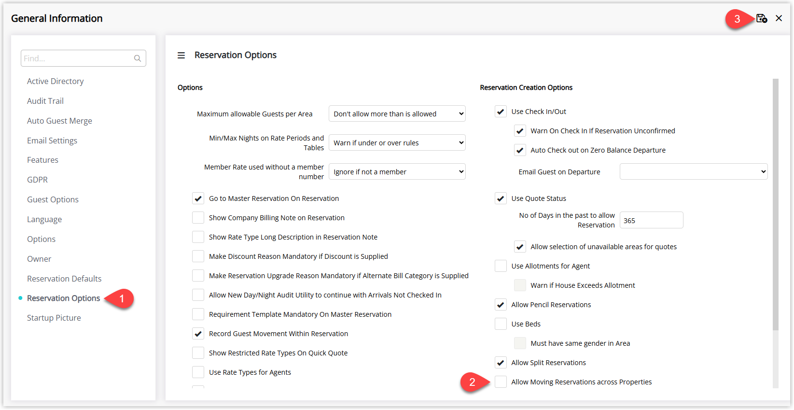Close the General Information dialog
The height and width of the screenshot is (410, 794).
[779, 18]
